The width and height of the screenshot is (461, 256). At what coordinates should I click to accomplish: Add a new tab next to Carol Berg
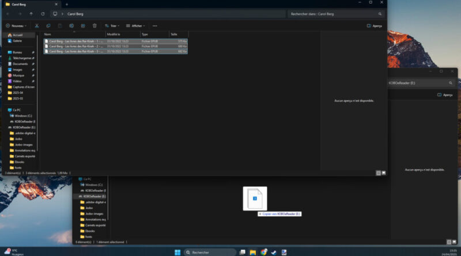[66, 4]
